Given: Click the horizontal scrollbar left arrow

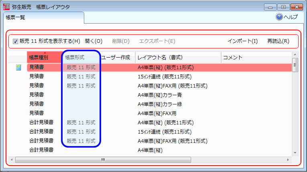Looking at the screenshot, I should [12, 160].
